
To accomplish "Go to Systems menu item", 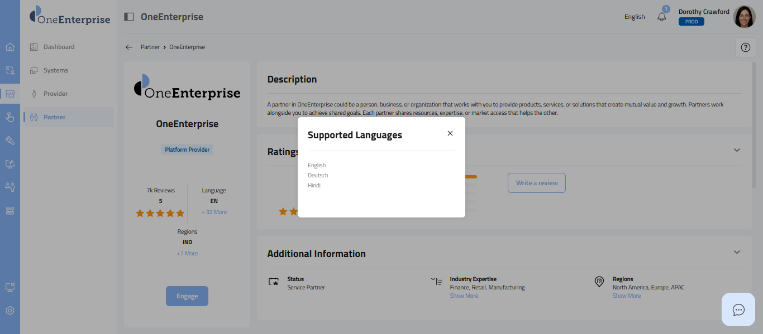I will tap(56, 70).
